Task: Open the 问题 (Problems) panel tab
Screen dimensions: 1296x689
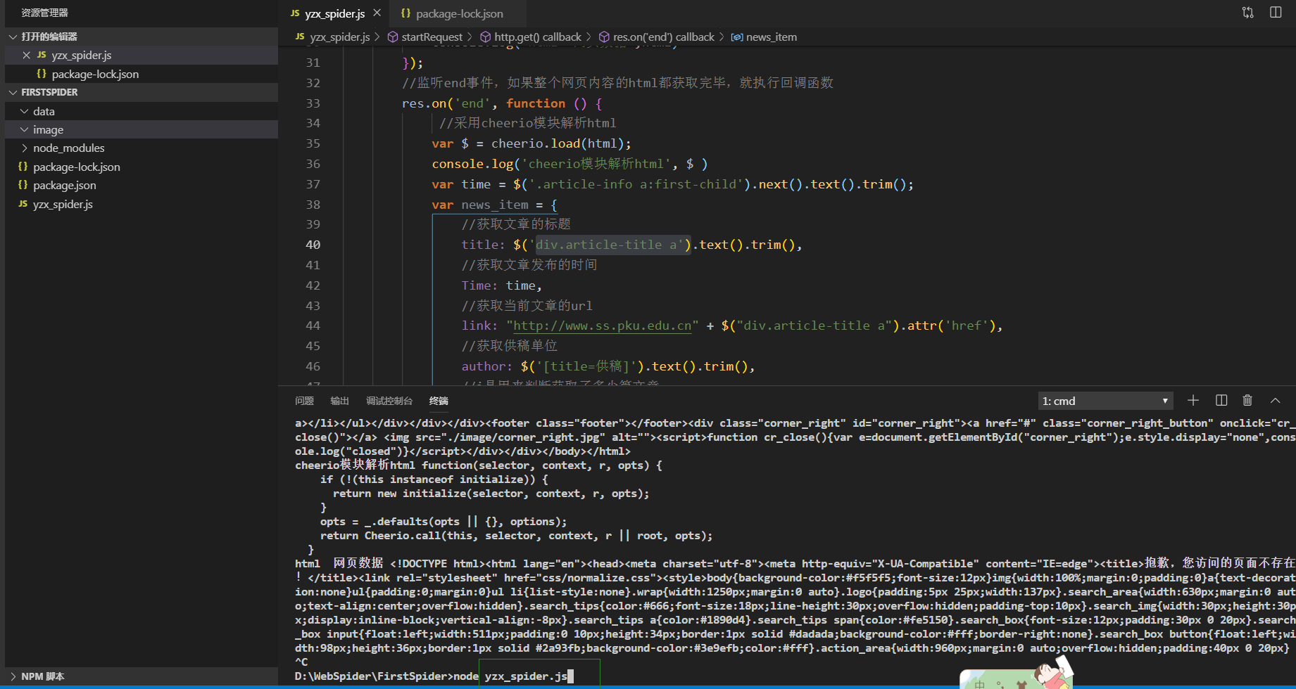Action: tap(304, 401)
